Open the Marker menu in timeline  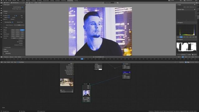coord(20,57)
